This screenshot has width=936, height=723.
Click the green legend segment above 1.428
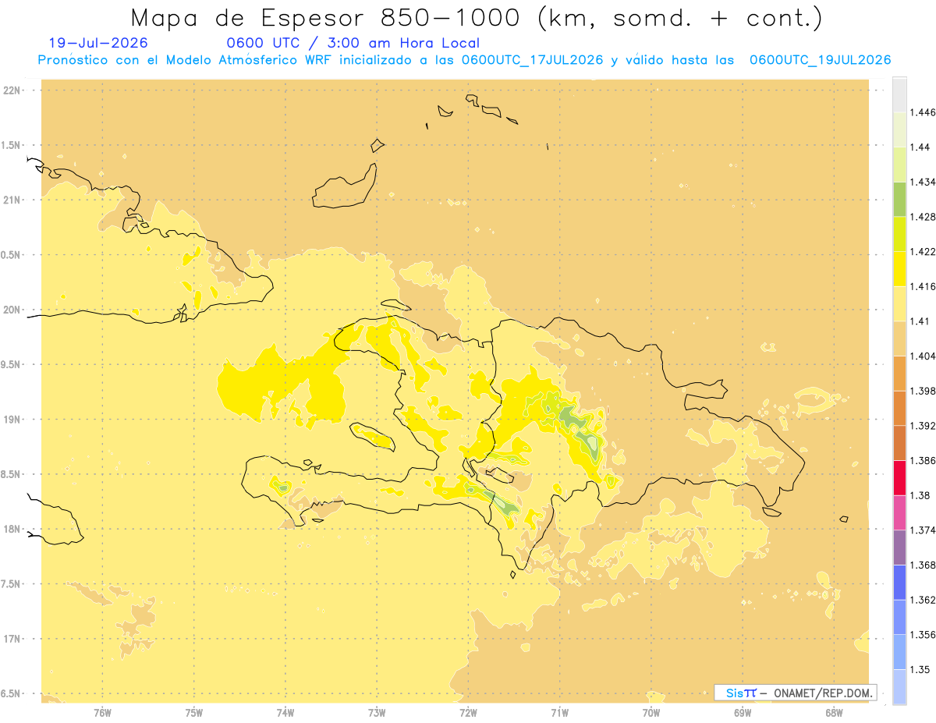[899, 199]
